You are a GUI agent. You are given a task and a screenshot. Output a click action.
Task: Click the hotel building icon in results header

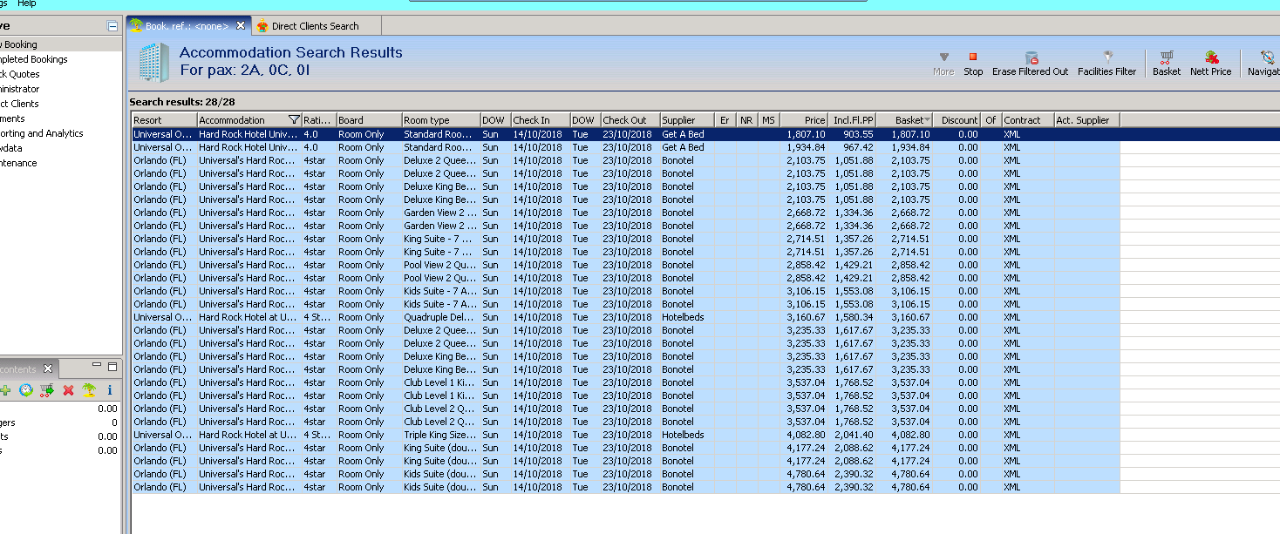pyautogui.click(x=153, y=62)
